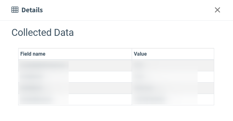Screen dimensions: 233x121
Task: Click the blurred field name in third row
Action: (32, 88)
